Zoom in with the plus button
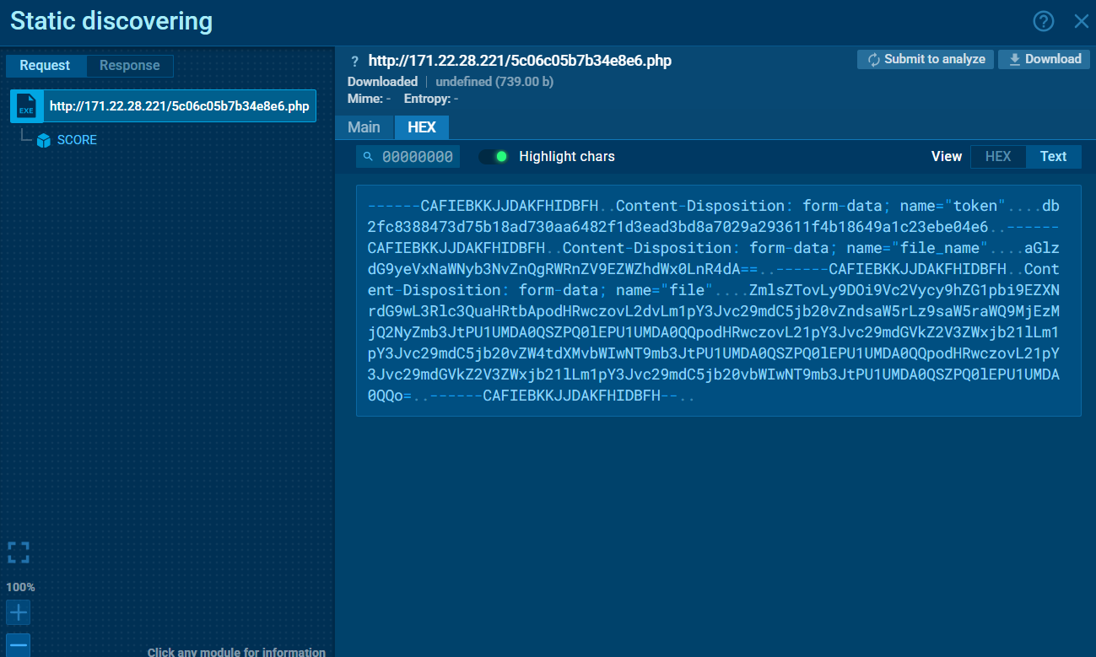Image resolution: width=1096 pixels, height=657 pixels. (19, 611)
